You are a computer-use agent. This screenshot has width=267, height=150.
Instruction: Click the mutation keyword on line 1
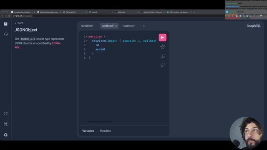pos(96,37)
